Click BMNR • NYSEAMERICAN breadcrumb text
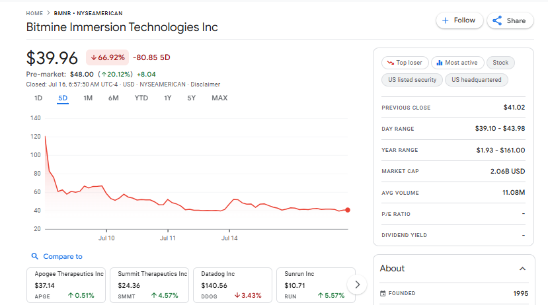 tap(88, 13)
